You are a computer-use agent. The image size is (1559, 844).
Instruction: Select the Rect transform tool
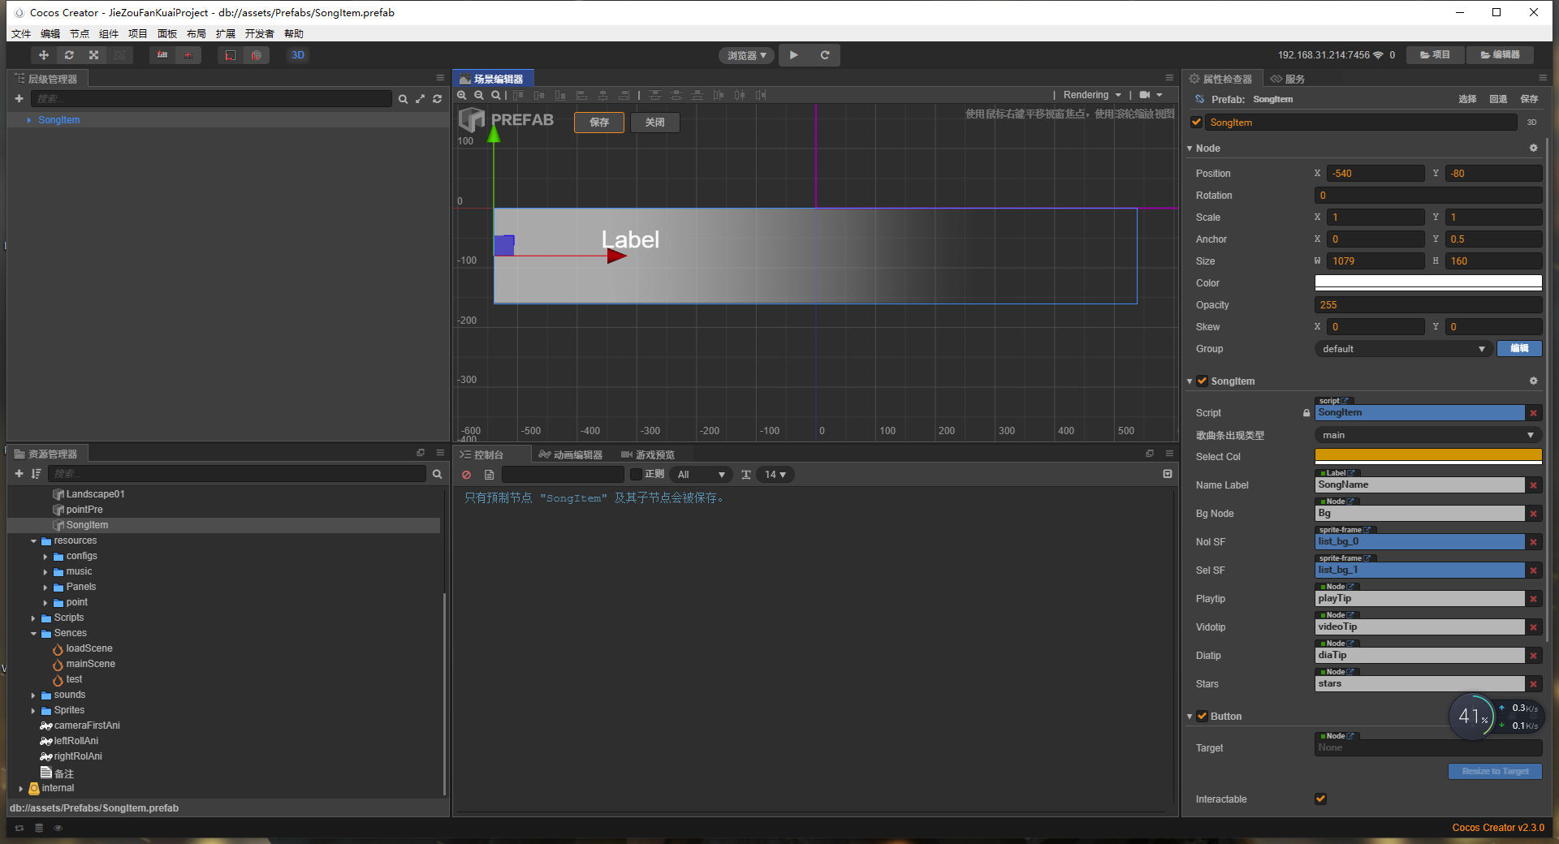click(x=119, y=55)
